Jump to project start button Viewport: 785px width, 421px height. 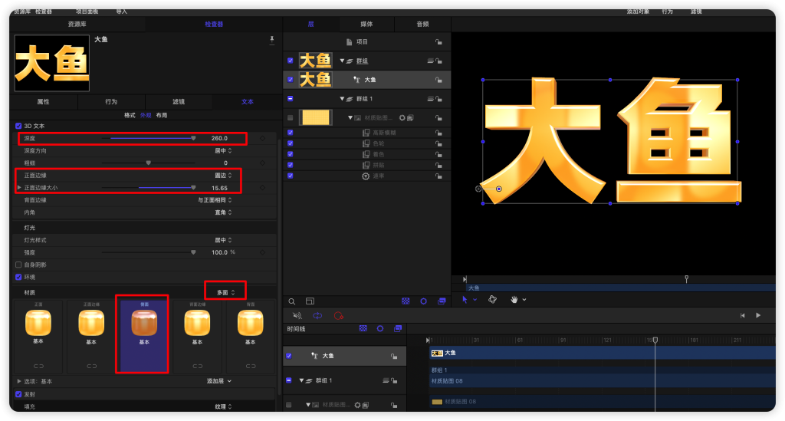point(742,315)
